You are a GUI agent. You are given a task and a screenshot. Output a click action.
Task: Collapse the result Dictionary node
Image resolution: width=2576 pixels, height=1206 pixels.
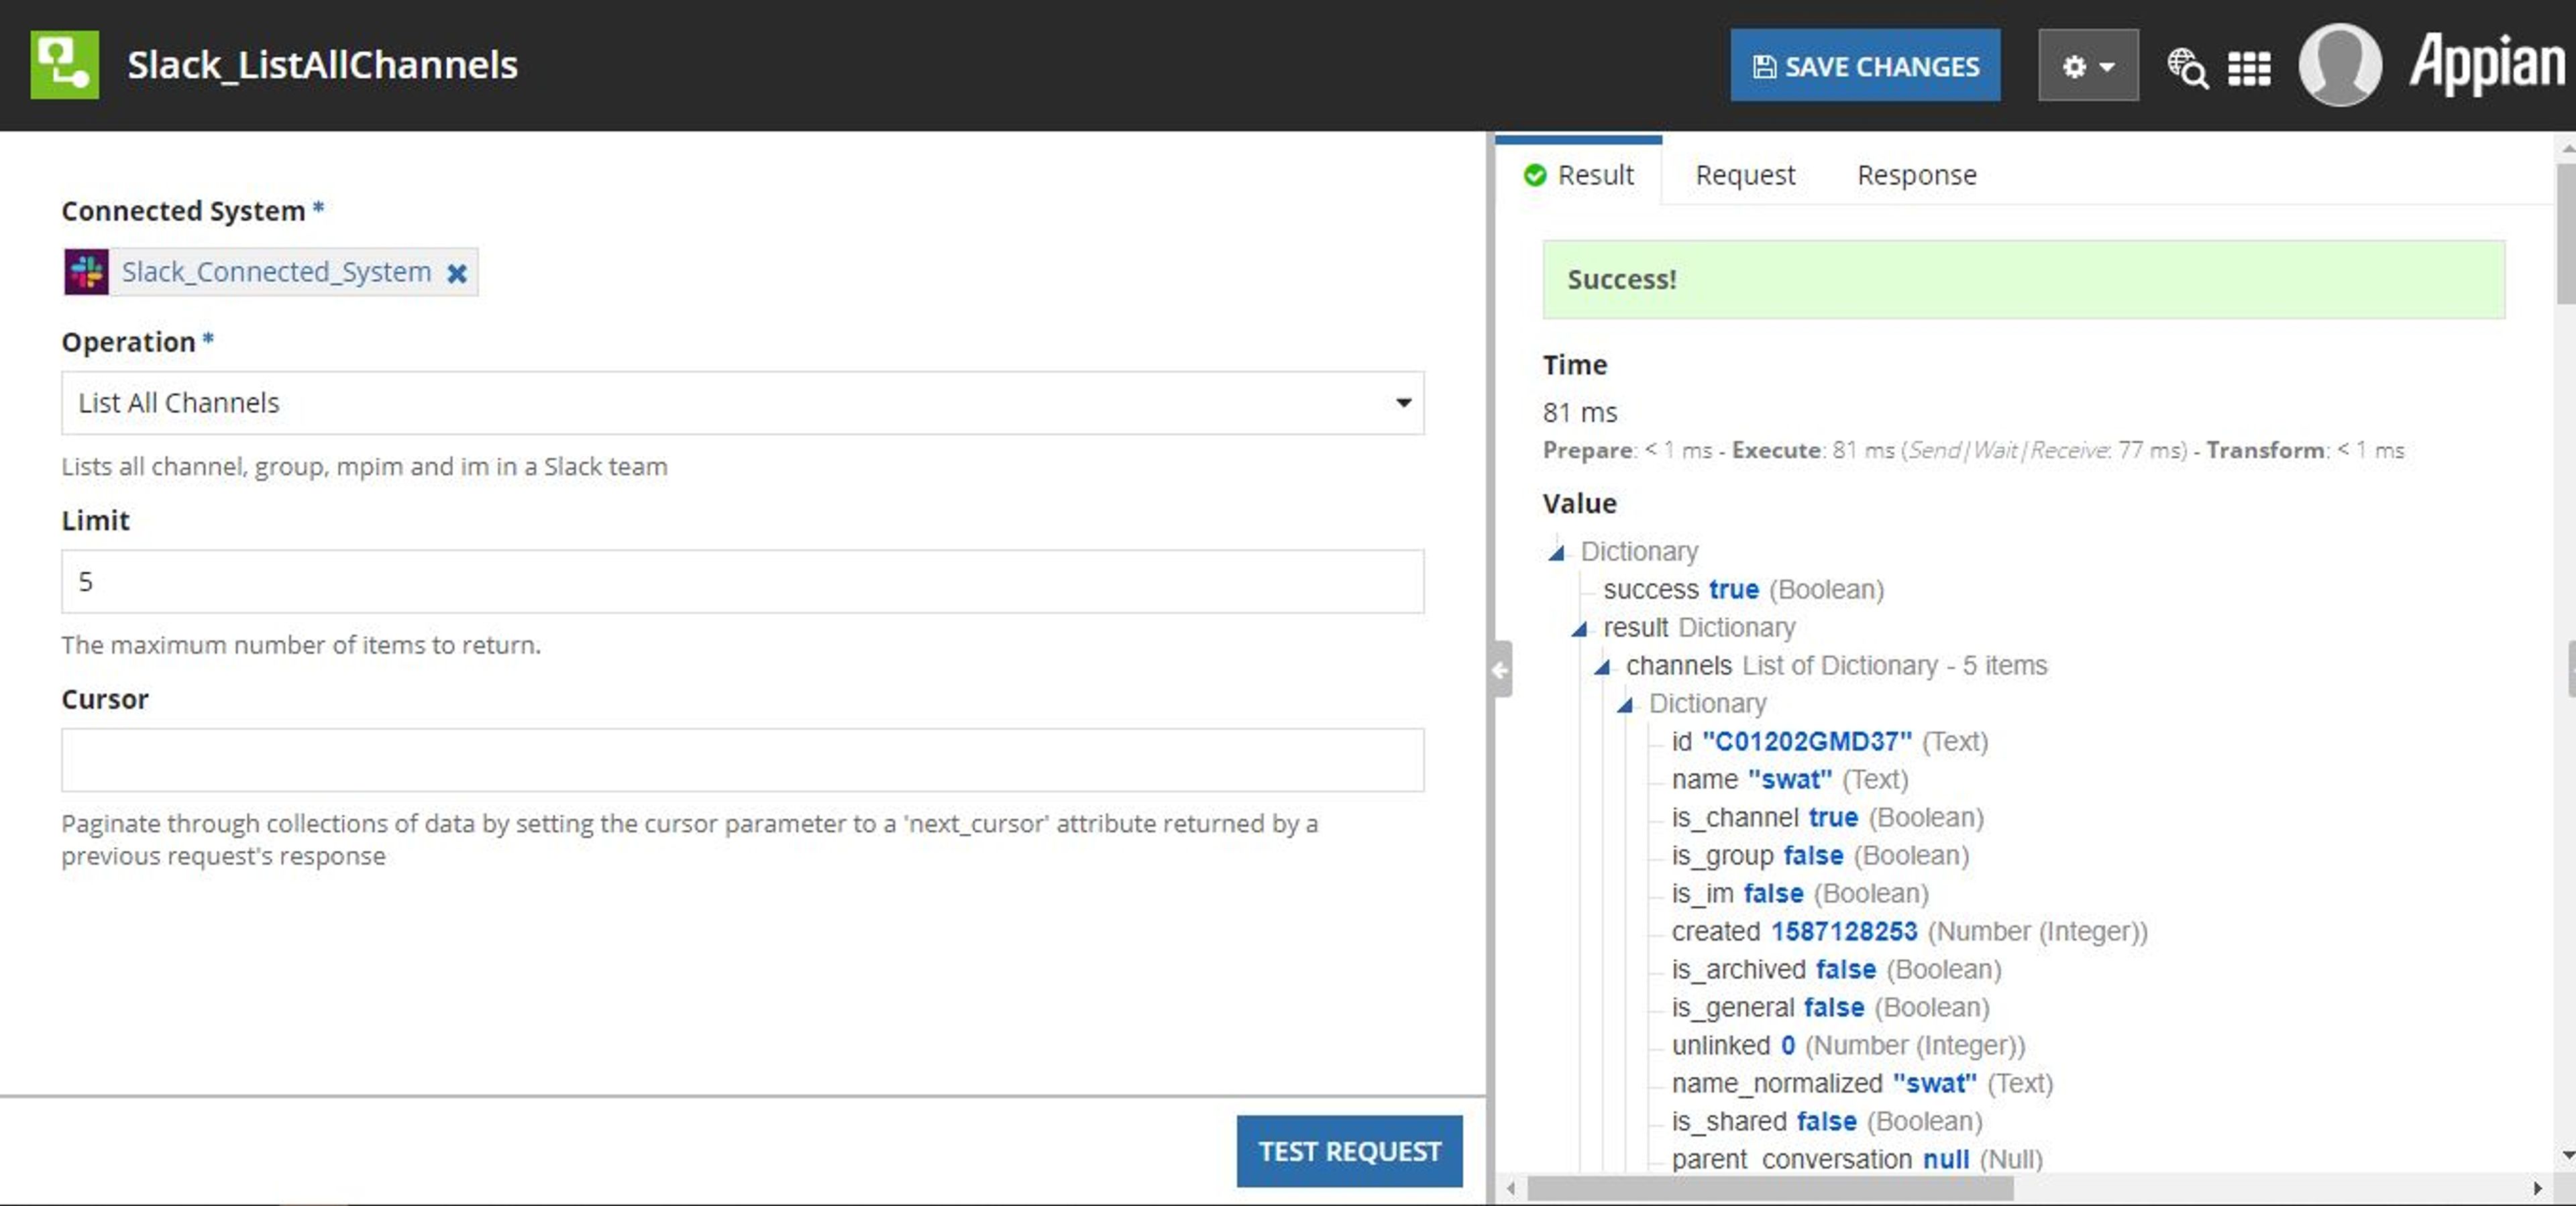1579,629
